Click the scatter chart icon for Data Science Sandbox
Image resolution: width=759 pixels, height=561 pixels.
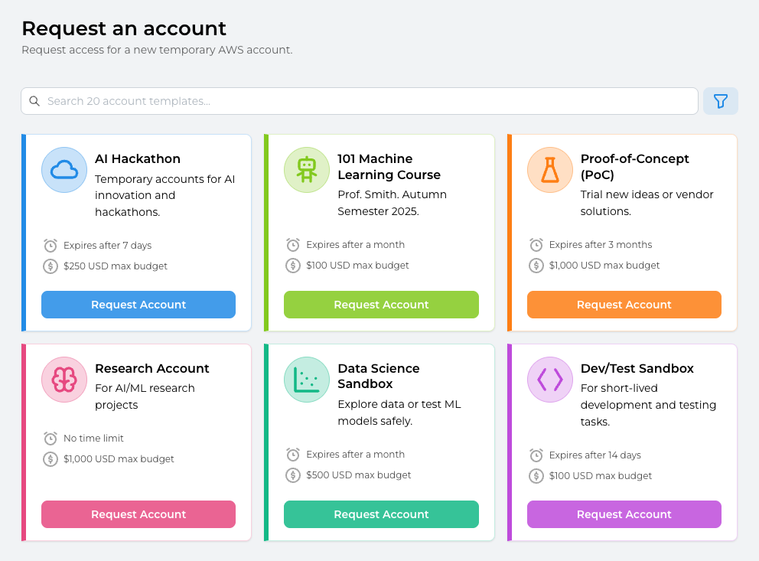[x=307, y=379]
